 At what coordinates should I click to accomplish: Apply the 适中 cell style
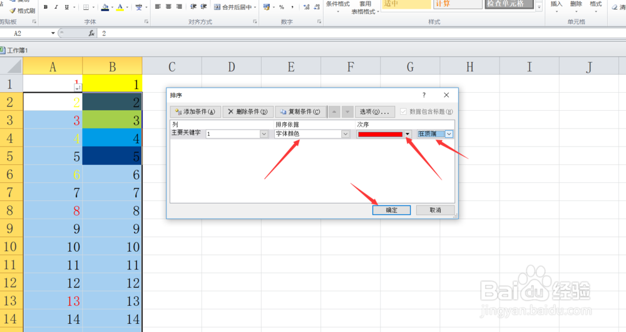point(406,4)
